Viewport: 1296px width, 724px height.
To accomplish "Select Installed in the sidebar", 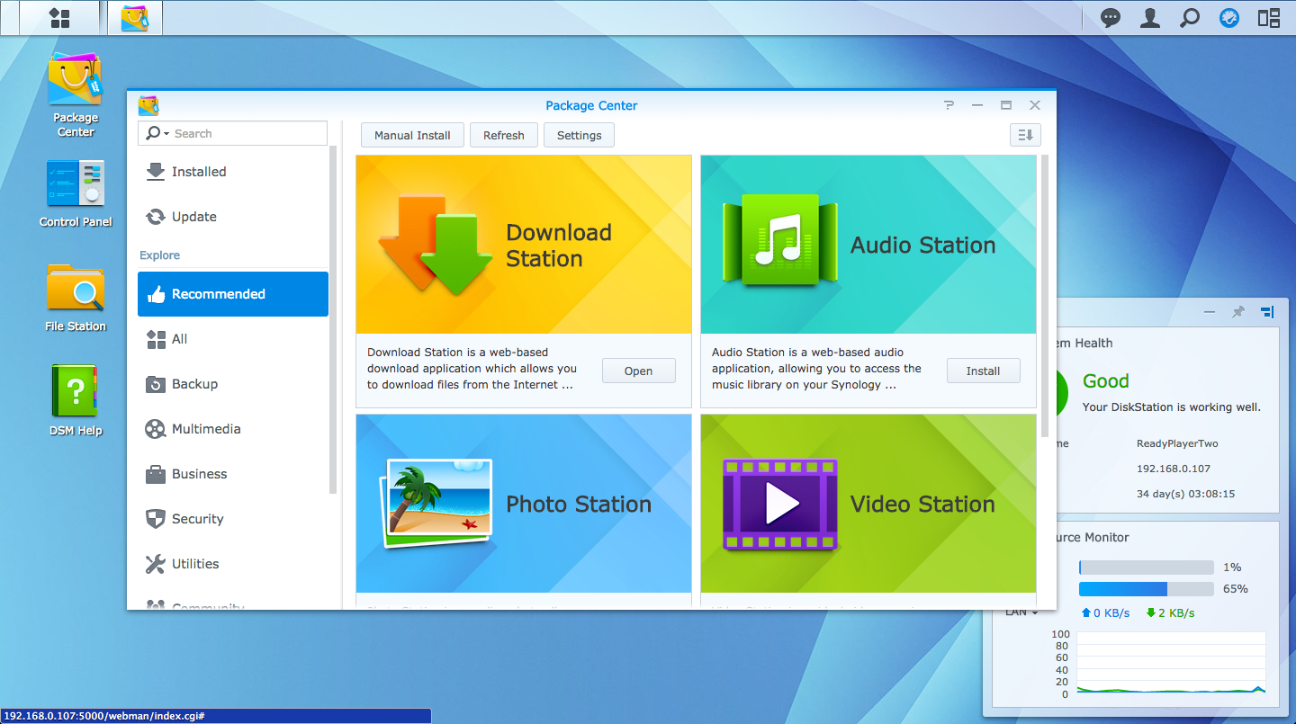I will (233, 172).
